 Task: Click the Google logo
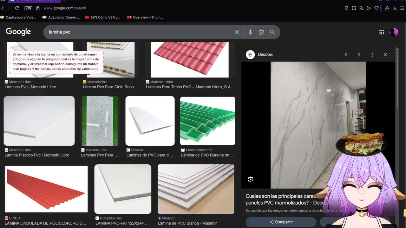pyautogui.click(x=18, y=32)
